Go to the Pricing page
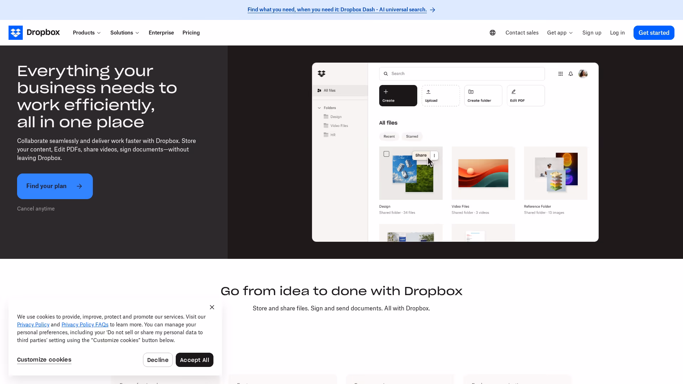 pyautogui.click(x=191, y=32)
